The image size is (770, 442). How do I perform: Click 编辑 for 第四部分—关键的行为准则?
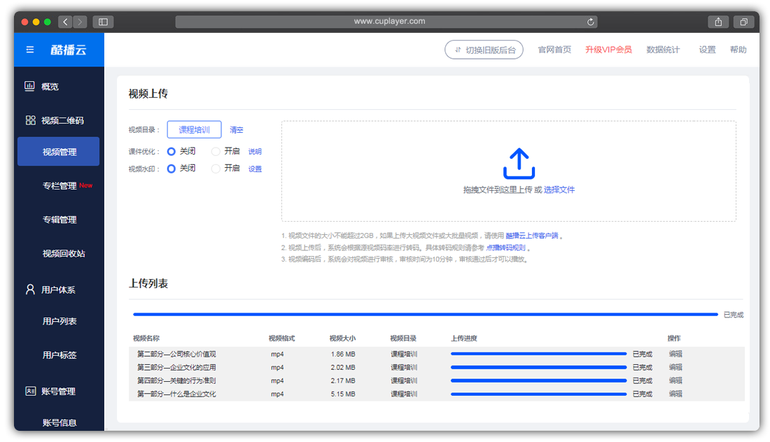pyautogui.click(x=675, y=380)
